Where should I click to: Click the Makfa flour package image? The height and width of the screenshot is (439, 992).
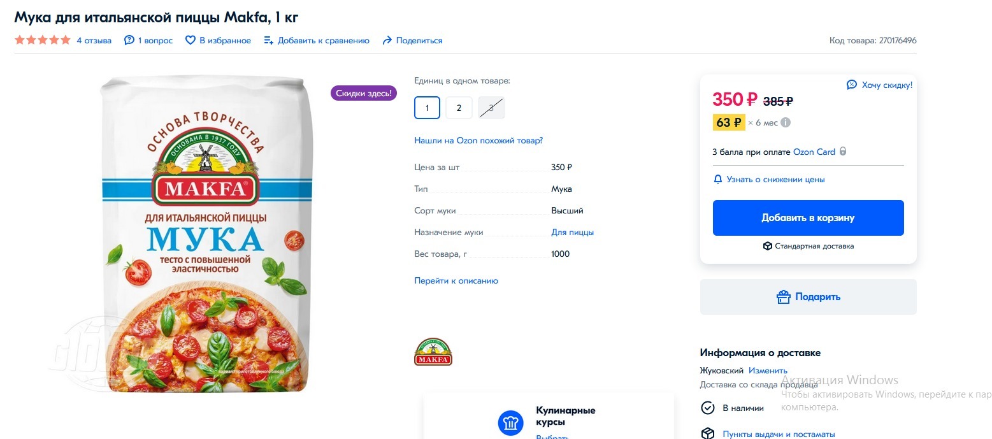coord(206,234)
